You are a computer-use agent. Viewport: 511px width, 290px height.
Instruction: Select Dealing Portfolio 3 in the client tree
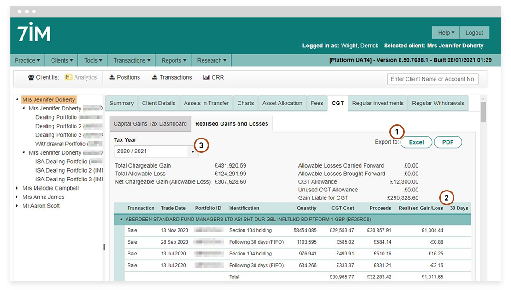tap(58, 135)
